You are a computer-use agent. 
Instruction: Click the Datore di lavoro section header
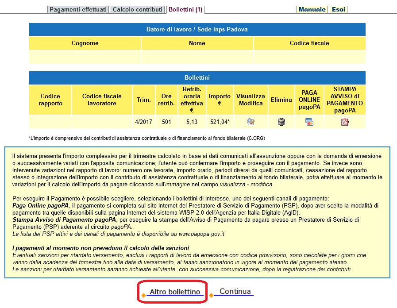[x=197, y=30]
